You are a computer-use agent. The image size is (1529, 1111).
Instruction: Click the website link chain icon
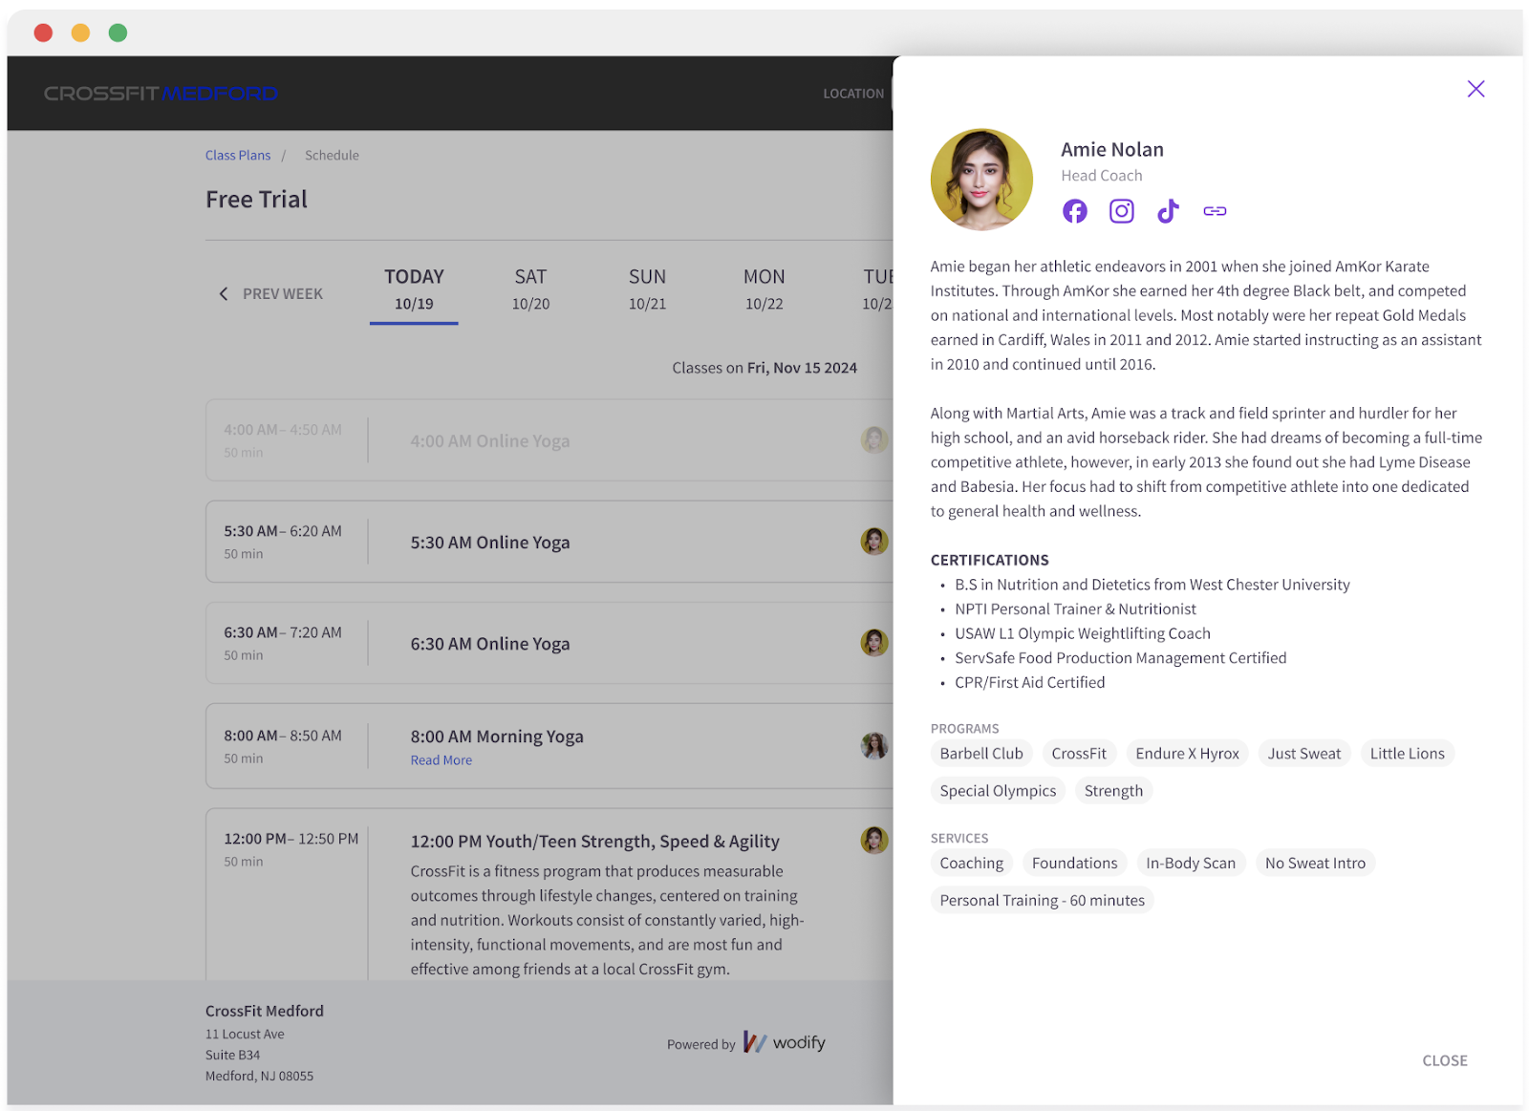pyautogui.click(x=1215, y=211)
